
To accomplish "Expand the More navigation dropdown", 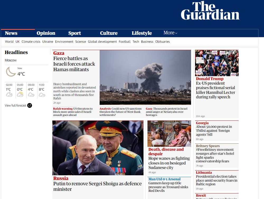I will [170, 33].
